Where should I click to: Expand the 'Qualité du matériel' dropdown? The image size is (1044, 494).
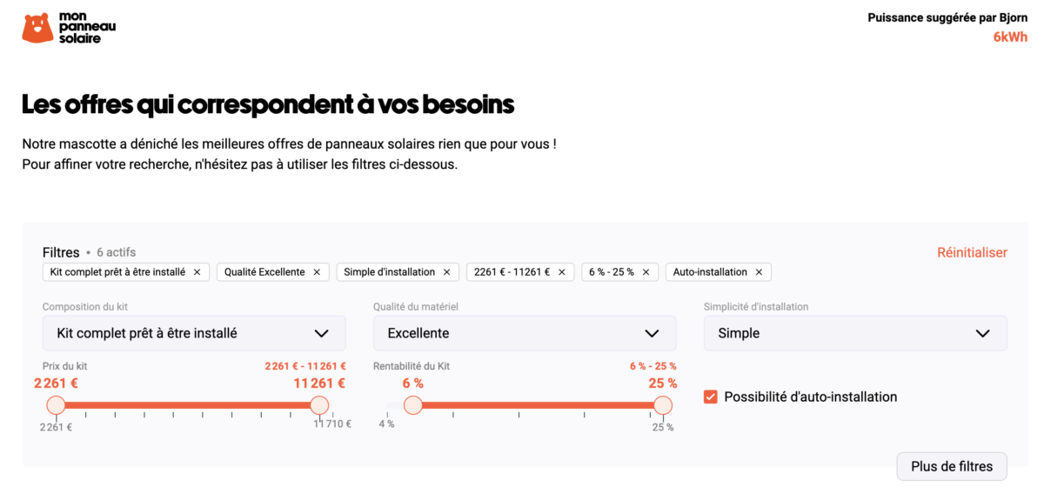point(525,333)
